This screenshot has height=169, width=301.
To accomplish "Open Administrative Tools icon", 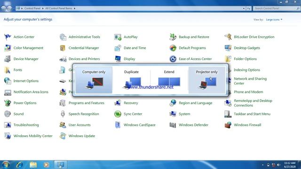I will 63,37.
